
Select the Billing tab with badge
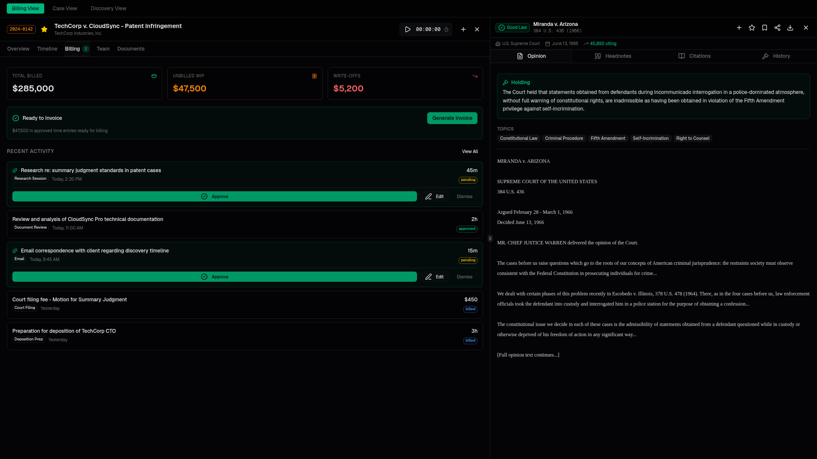[x=77, y=49]
